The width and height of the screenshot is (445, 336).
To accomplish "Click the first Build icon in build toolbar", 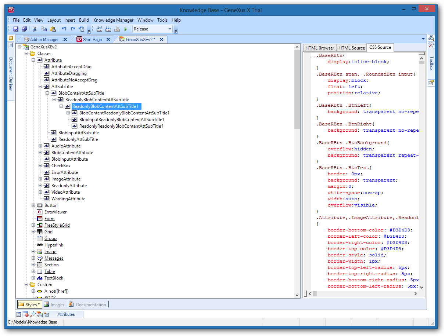I will 99,29.
